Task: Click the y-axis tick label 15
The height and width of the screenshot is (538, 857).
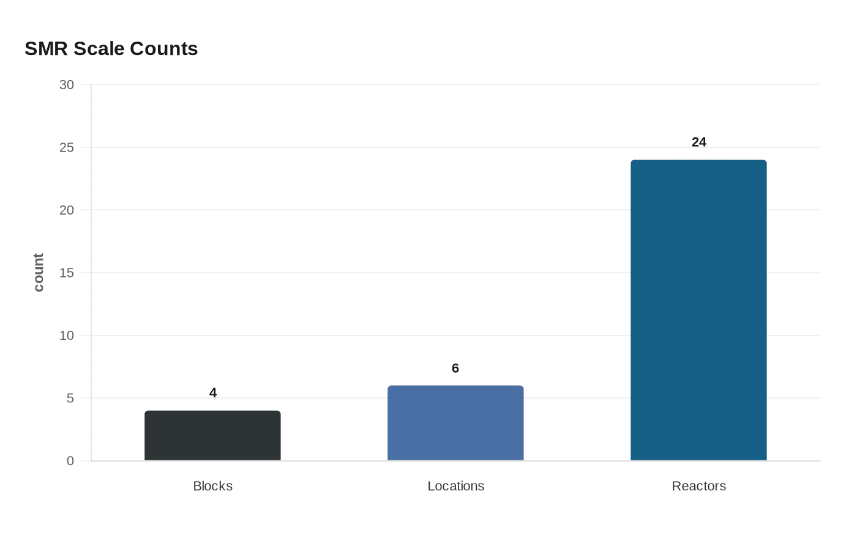Action: [x=66, y=273]
